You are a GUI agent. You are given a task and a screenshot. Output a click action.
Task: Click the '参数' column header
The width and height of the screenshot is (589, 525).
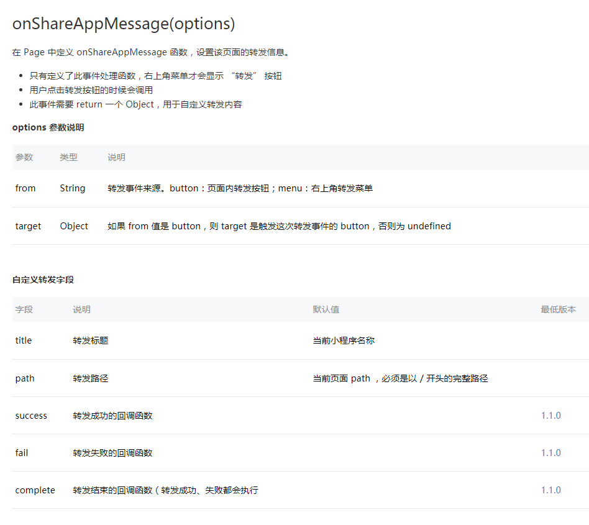point(24,157)
